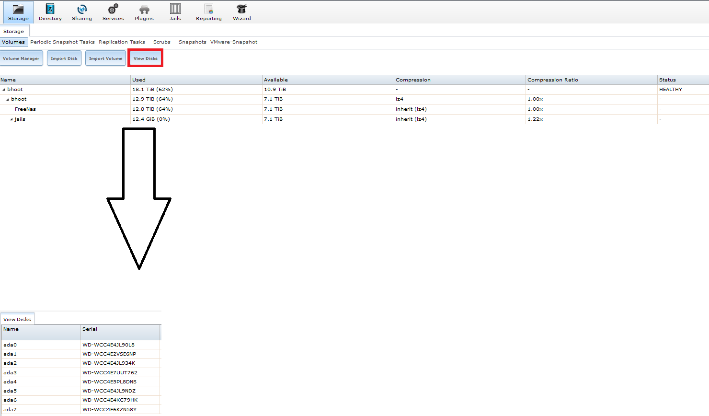
Task: Select the jails dataset name
Action: 20,119
